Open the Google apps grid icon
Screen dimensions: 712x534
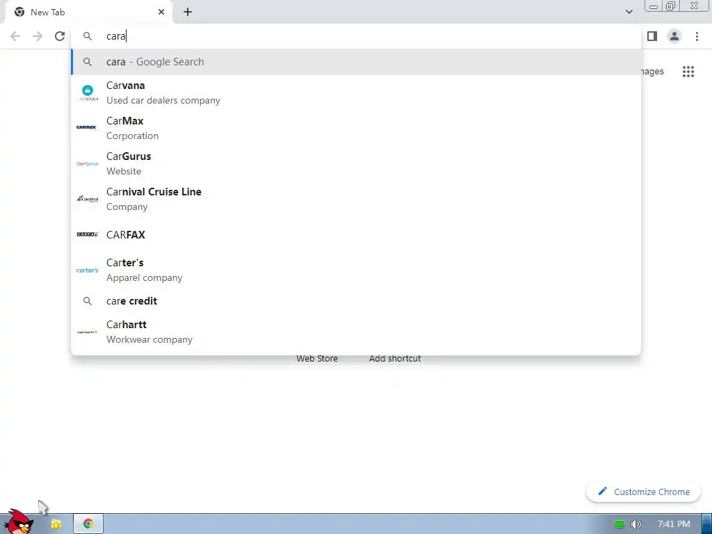(688, 72)
